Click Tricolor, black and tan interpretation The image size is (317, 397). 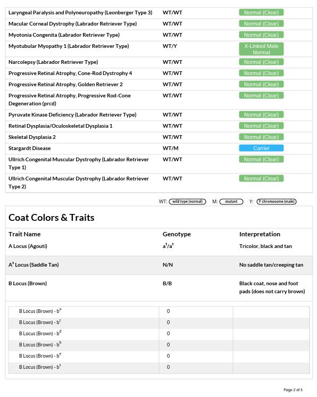pyautogui.click(x=265, y=246)
